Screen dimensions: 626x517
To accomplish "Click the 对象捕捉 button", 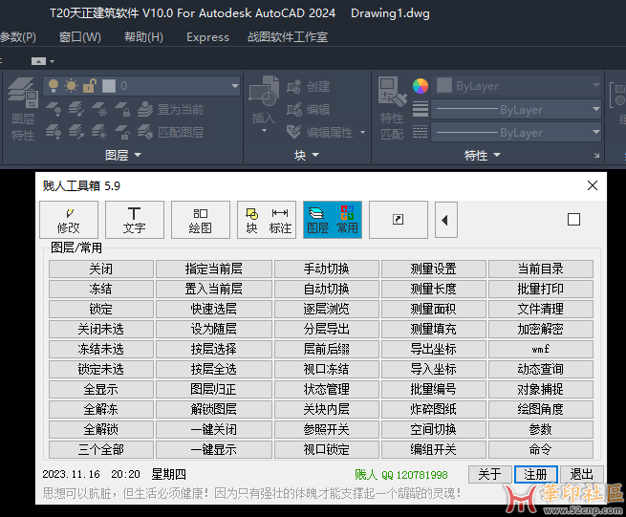I will click(541, 389).
